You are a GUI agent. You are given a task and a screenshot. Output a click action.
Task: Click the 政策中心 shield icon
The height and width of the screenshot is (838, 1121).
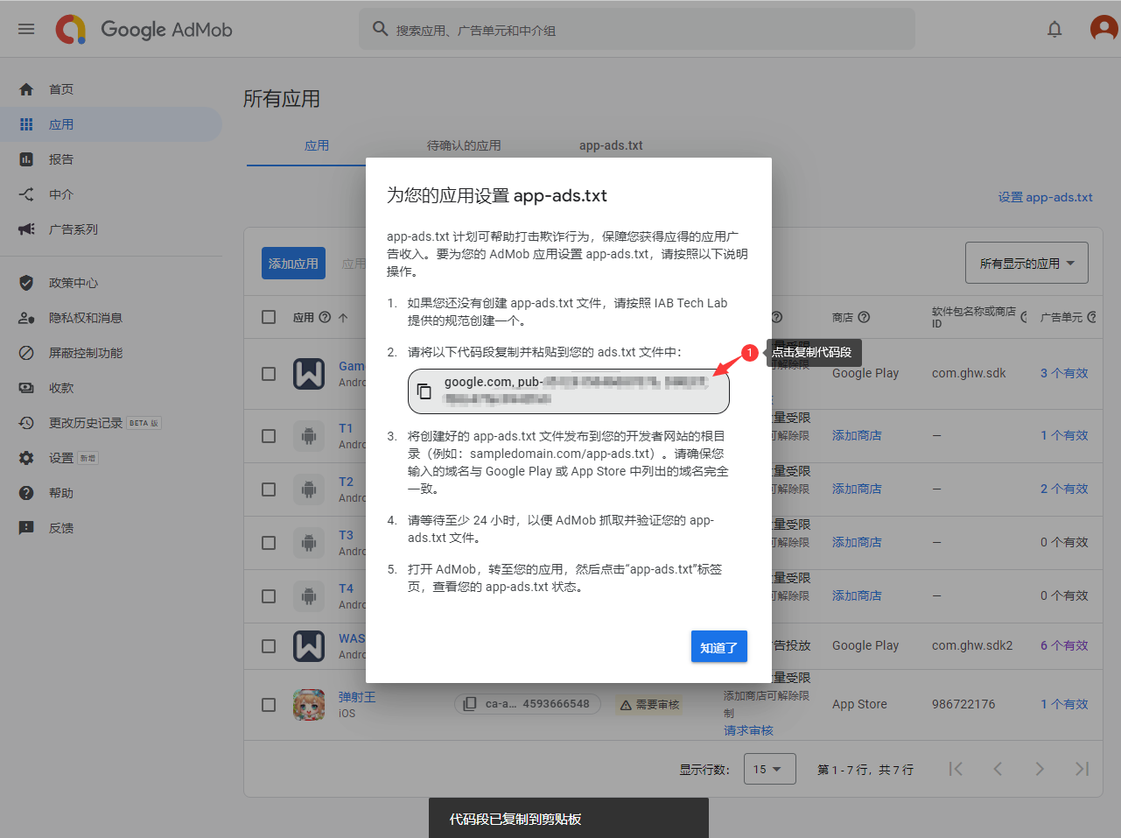(x=26, y=283)
